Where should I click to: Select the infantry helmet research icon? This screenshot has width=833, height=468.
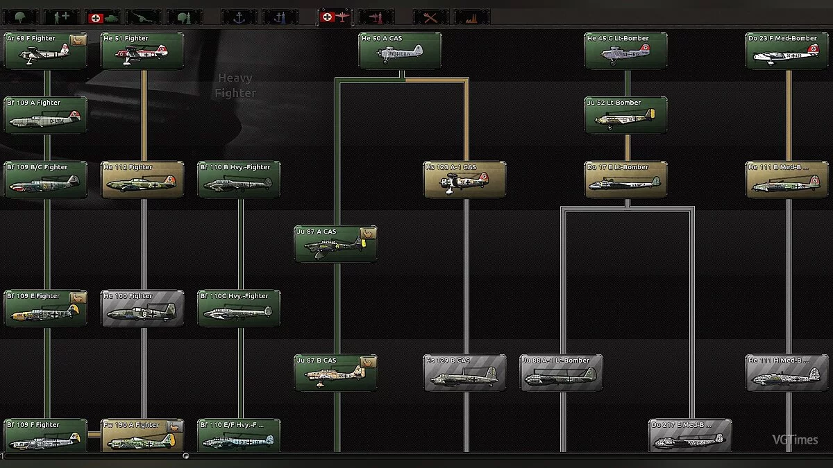tap(19, 15)
